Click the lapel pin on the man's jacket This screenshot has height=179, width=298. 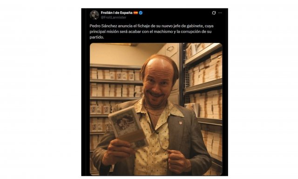tap(180, 123)
